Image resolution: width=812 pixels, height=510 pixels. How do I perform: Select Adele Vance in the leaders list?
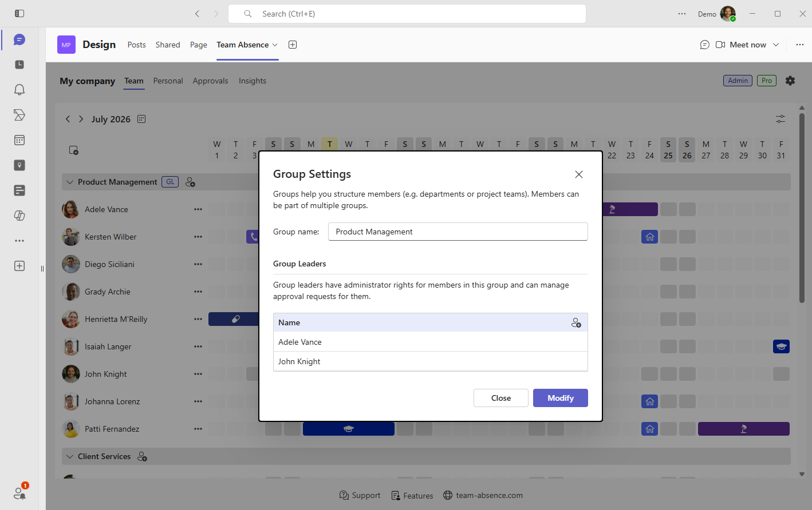(x=431, y=342)
